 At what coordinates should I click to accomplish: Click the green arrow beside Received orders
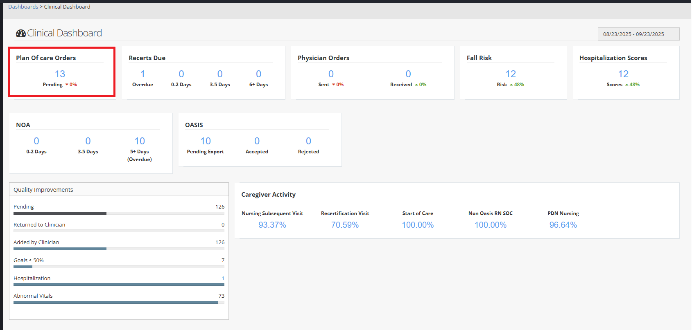click(416, 85)
